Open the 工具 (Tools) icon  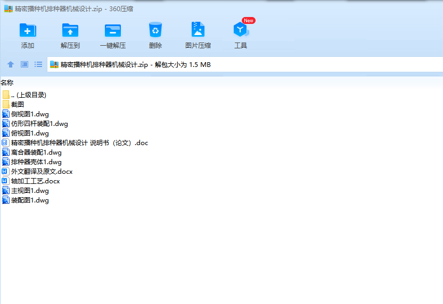click(x=241, y=29)
